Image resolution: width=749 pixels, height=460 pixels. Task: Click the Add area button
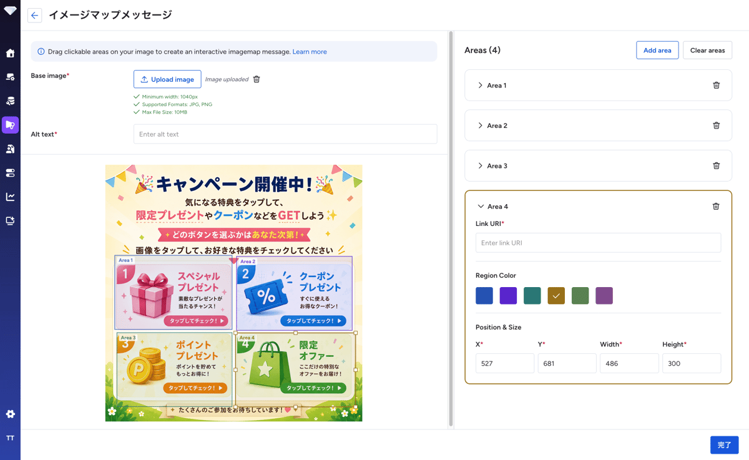coord(657,51)
